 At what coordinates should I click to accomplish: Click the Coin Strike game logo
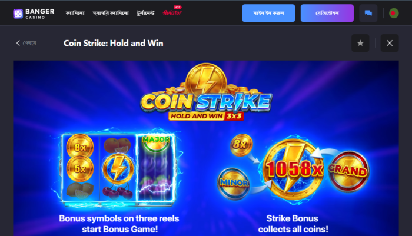(x=206, y=92)
